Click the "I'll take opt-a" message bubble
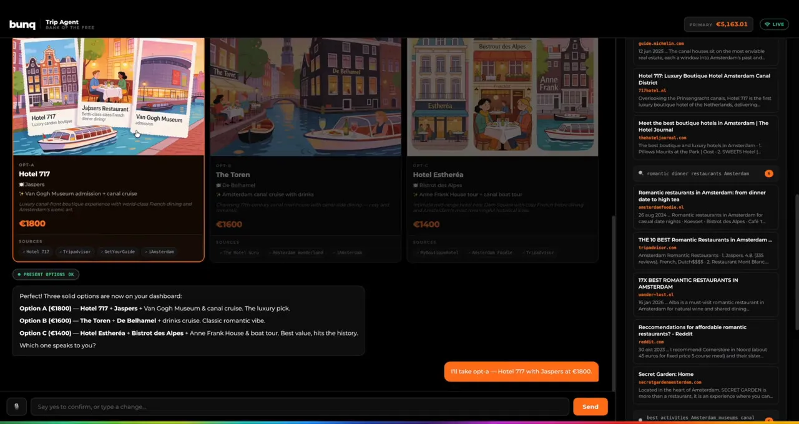This screenshot has height=424, width=799. click(x=521, y=372)
